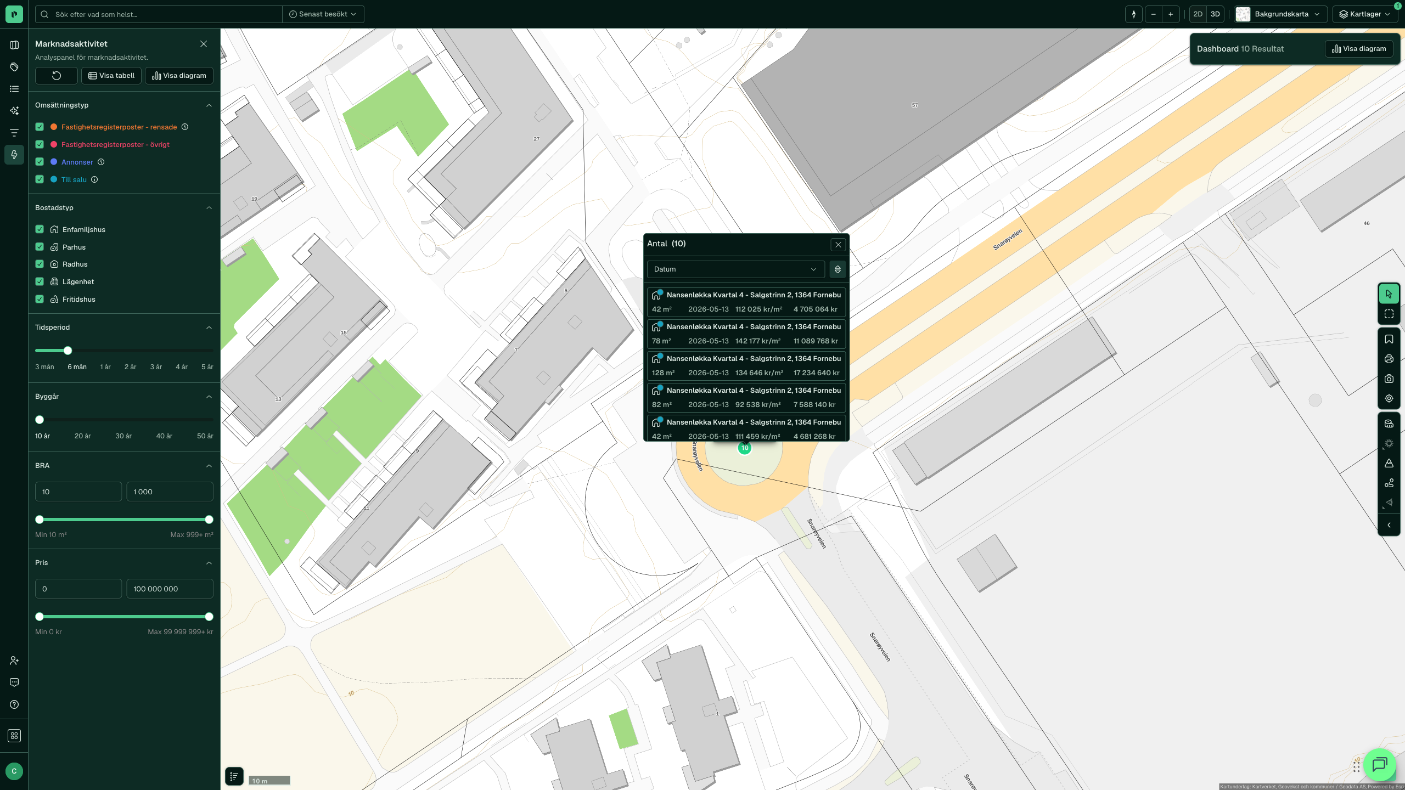Open the chat support bubble

[x=1380, y=764]
